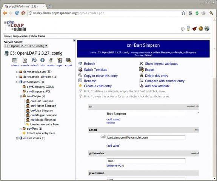Click the Rename entry link
The width and height of the screenshot is (217, 181).
(x=90, y=81)
